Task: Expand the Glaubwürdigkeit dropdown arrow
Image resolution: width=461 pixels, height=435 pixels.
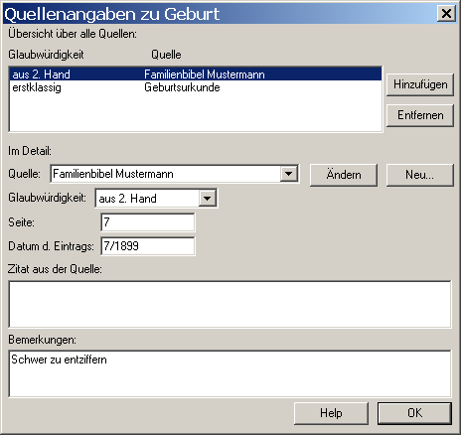Action: coord(208,199)
